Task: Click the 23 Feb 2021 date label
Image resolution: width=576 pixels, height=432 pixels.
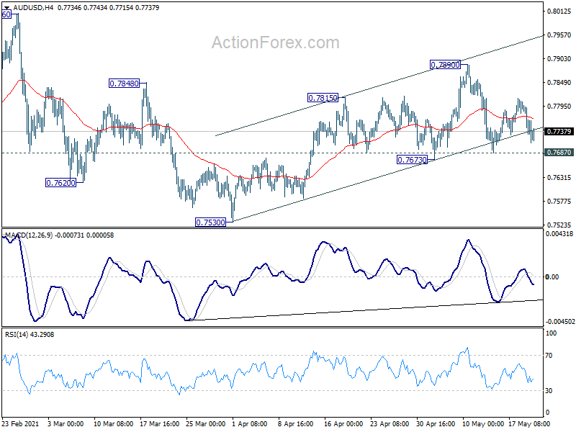Action: pyautogui.click(x=20, y=423)
